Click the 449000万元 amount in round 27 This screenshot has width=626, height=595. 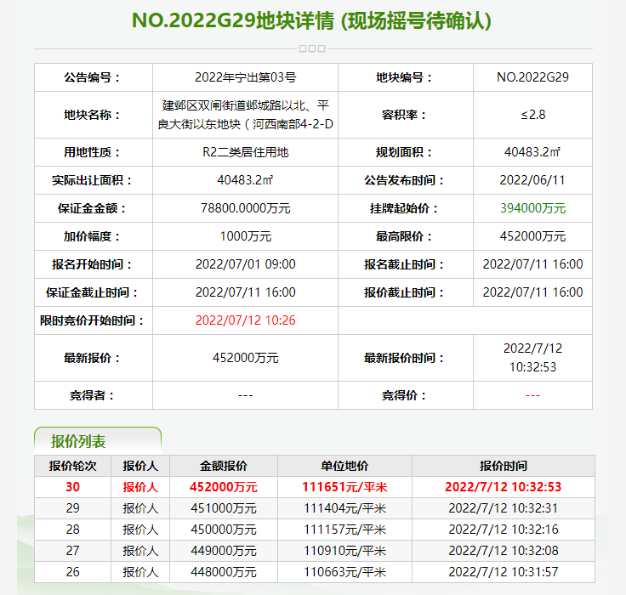pyautogui.click(x=224, y=550)
